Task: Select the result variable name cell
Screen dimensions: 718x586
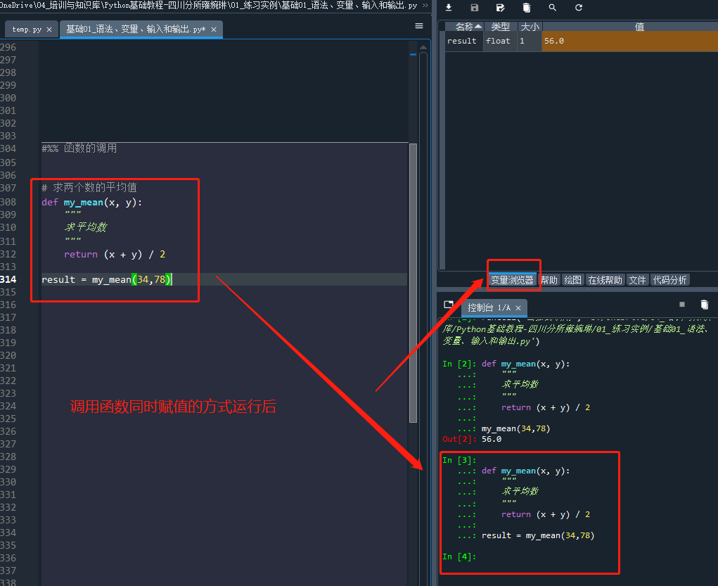Action: coord(464,42)
